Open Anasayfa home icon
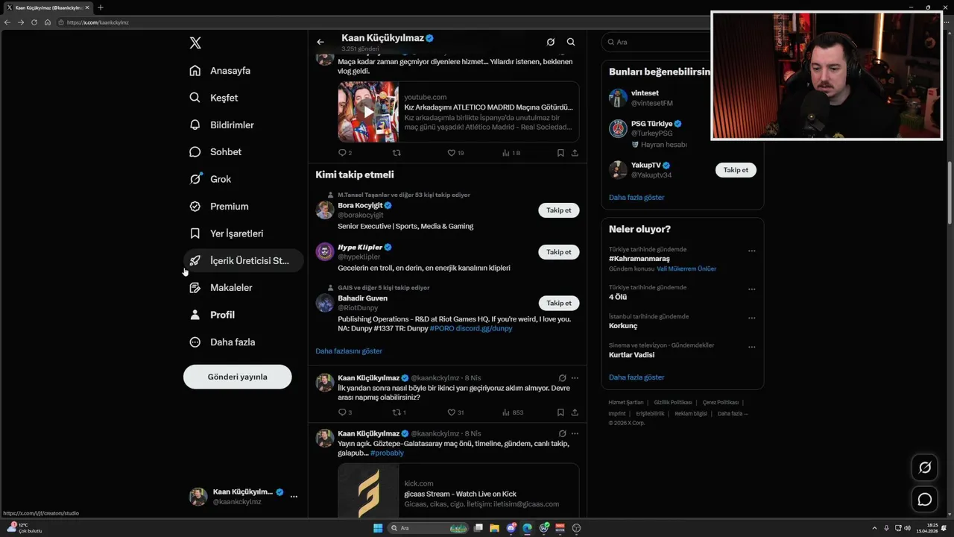The width and height of the screenshot is (954, 537). [x=195, y=70]
